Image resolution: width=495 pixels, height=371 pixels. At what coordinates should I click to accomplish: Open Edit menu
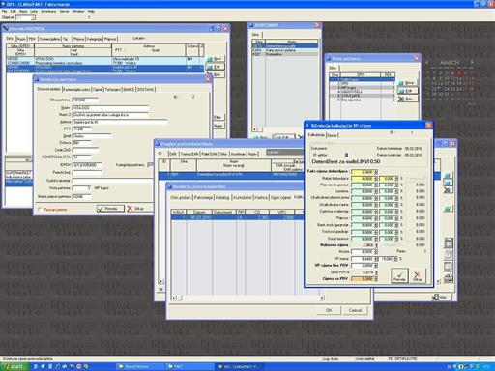[x=14, y=12]
